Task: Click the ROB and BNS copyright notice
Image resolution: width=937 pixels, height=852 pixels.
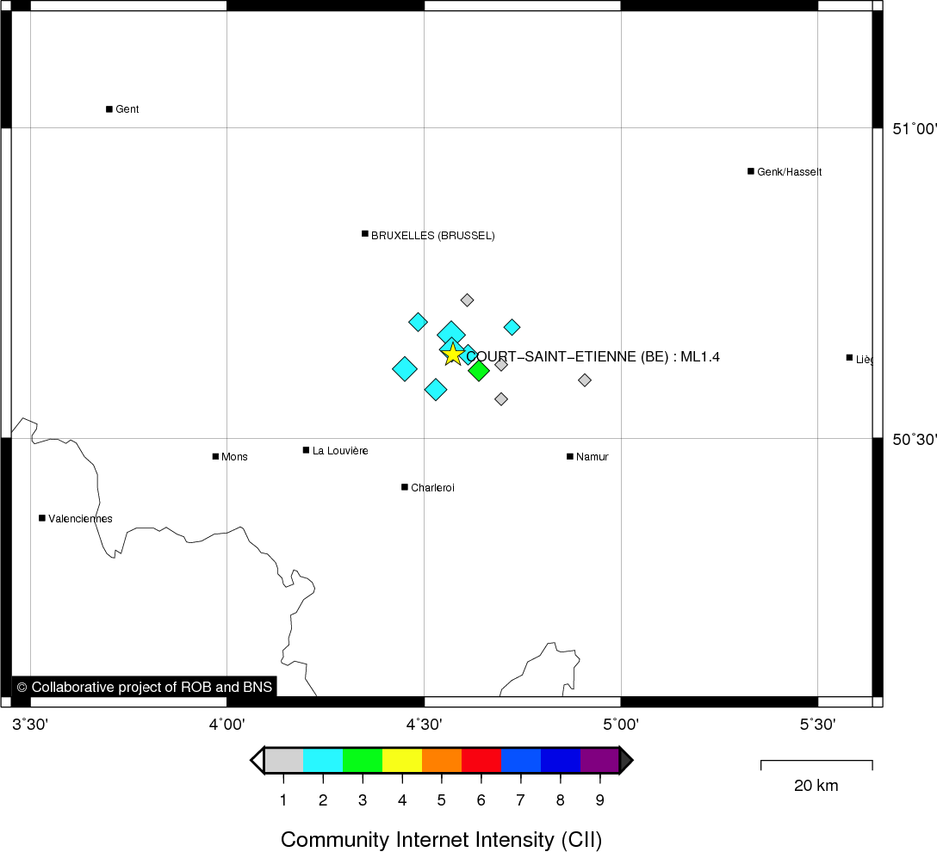Action: [144, 687]
